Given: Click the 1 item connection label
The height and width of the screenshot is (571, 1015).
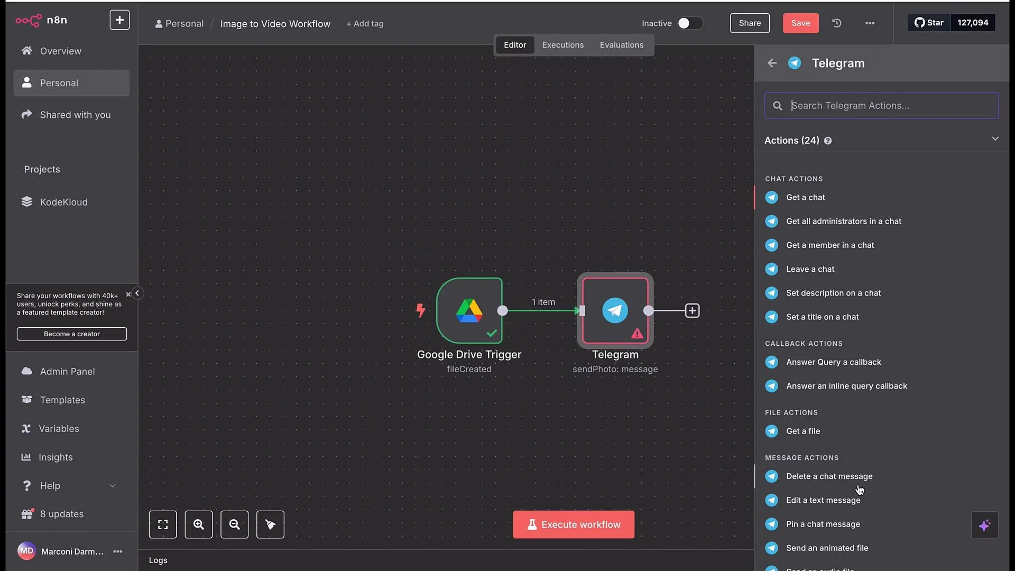Looking at the screenshot, I should click(x=543, y=302).
